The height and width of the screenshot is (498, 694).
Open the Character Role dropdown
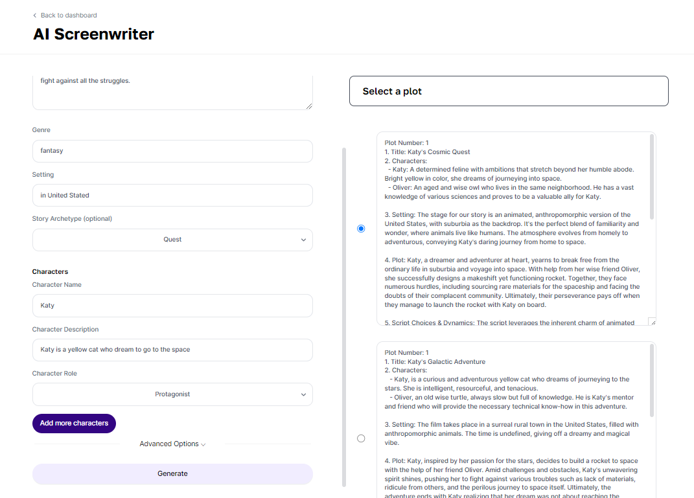(172, 394)
